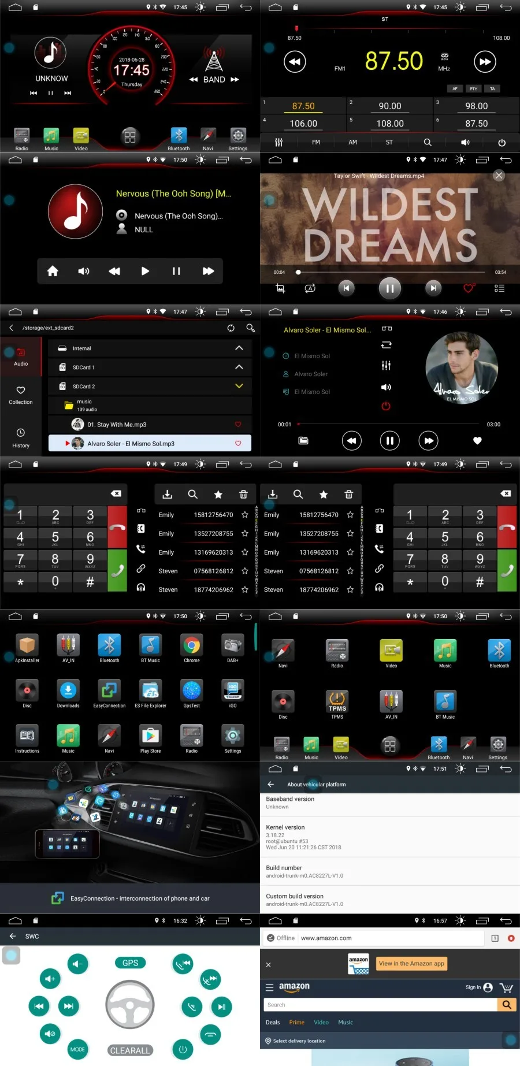Select radio preset 3 at 98.00
Viewport: 520px width, 1066px height.
click(x=477, y=106)
